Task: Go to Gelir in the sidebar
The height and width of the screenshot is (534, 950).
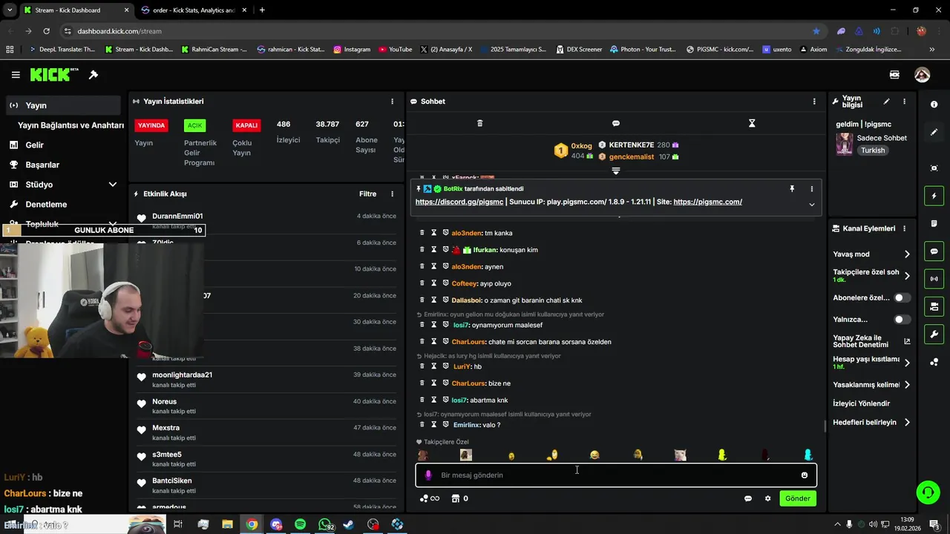Action: [34, 145]
